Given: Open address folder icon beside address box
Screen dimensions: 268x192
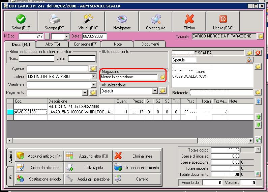Looking at the screenshot, I should pyautogui.click(x=258, y=66).
